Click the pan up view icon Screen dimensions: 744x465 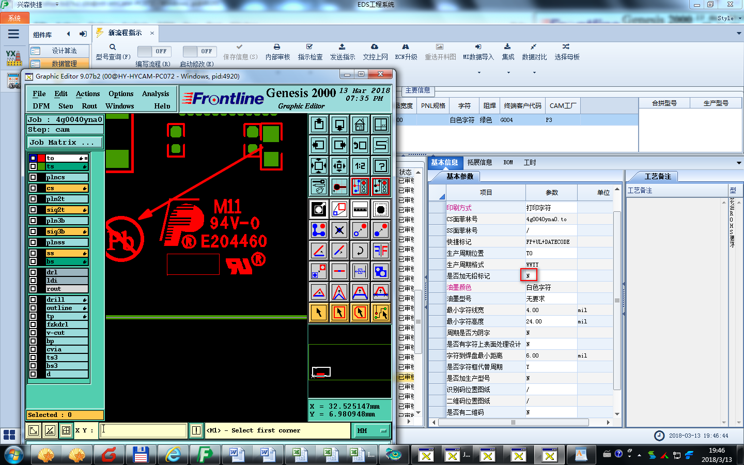coord(319,125)
